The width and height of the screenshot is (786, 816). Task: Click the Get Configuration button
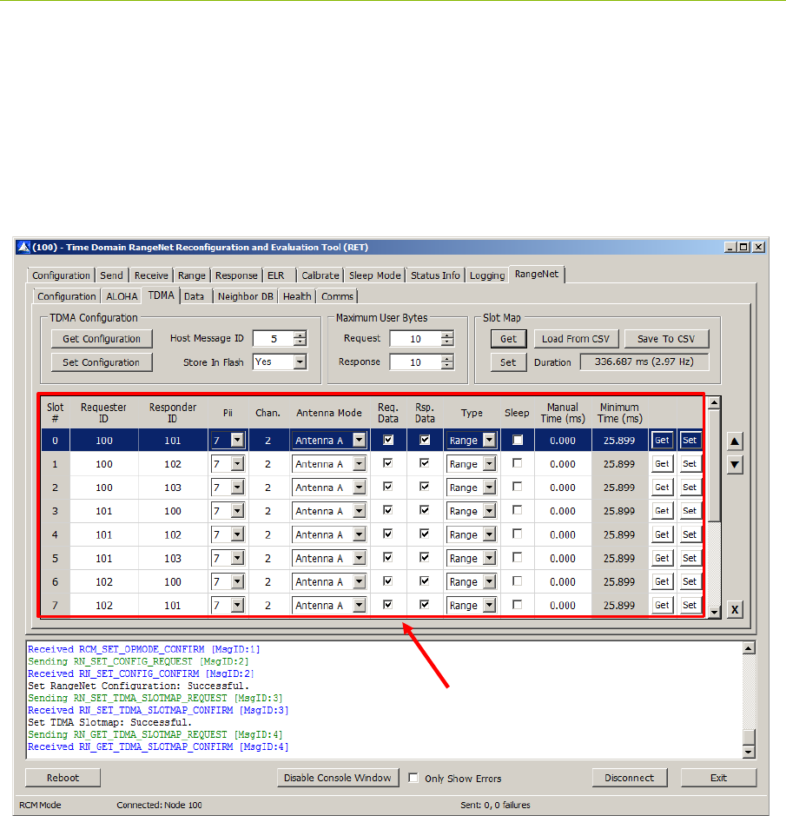(x=102, y=339)
